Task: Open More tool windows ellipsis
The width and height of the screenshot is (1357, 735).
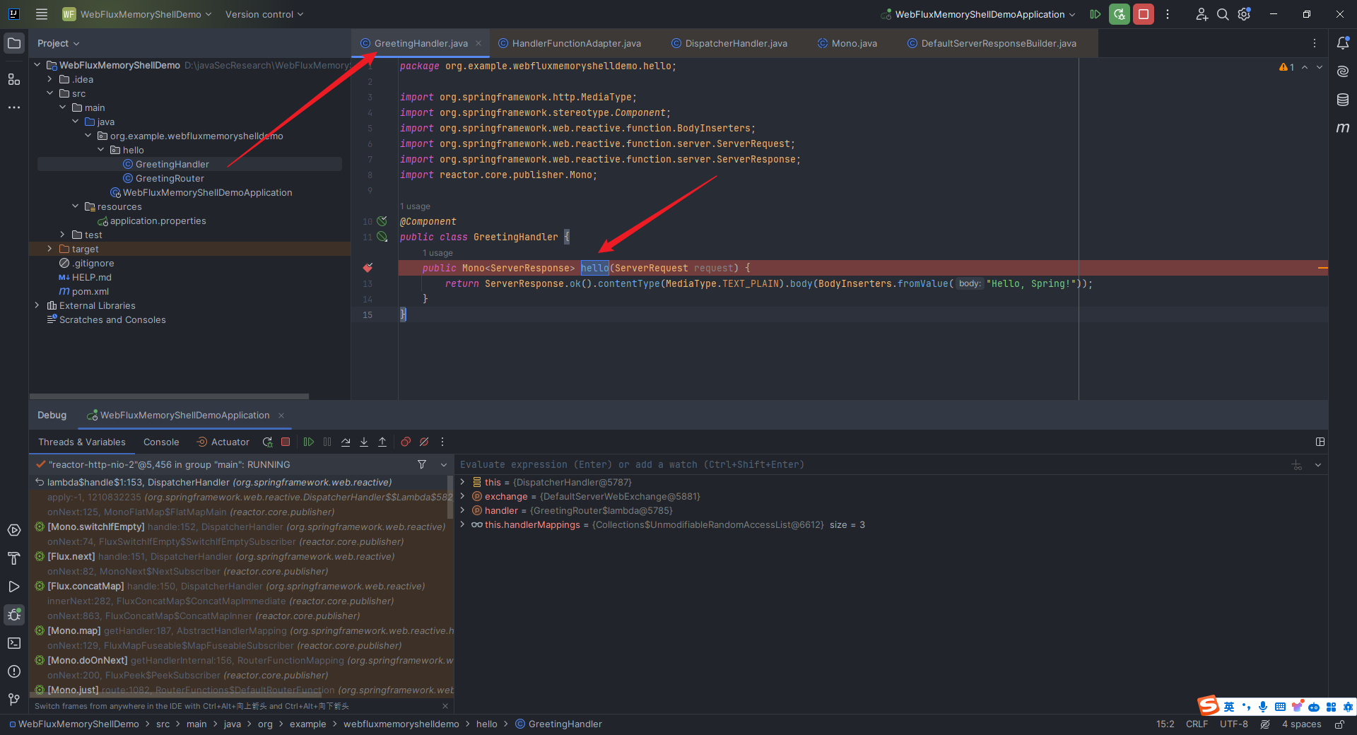Action: pyautogui.click(x=14, y=107)
